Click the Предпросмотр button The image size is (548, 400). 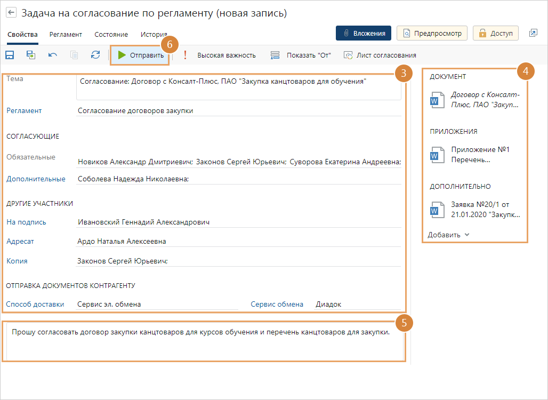click(432, 33)
